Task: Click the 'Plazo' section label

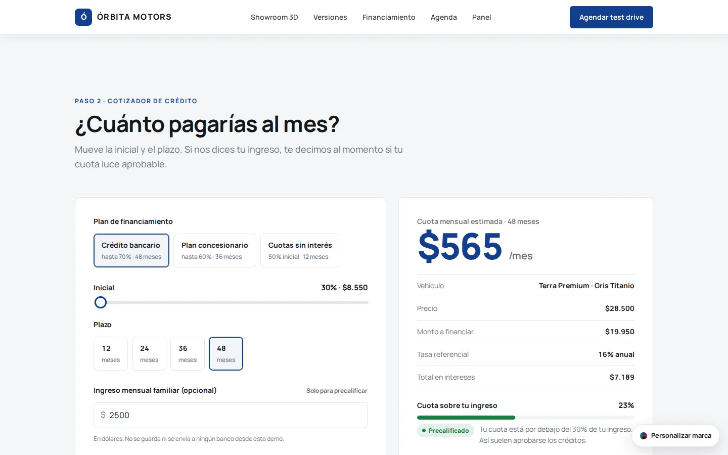Action: [103, 325]
